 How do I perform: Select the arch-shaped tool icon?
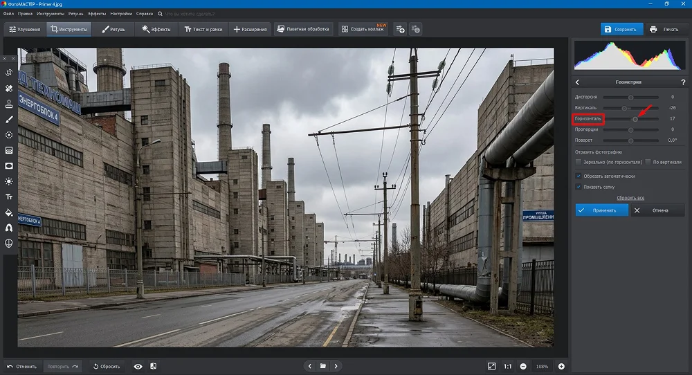coord(9,228)
